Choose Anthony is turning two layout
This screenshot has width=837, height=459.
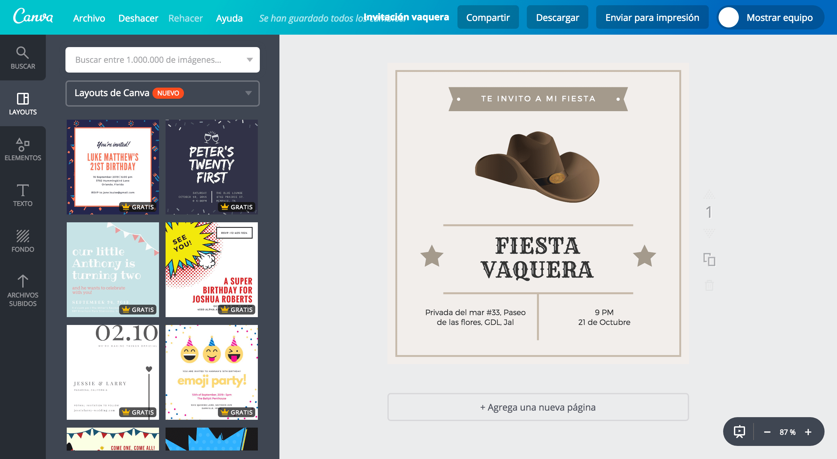(113, 270)
